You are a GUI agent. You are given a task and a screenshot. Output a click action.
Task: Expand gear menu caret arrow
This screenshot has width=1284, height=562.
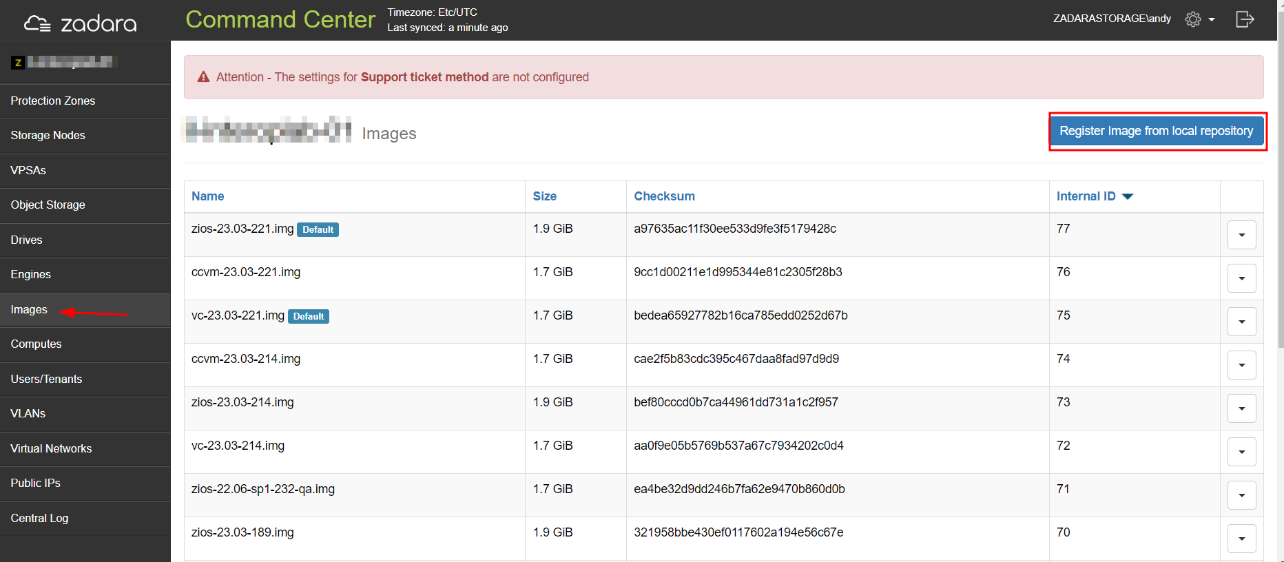click(x=1212, y=20)
